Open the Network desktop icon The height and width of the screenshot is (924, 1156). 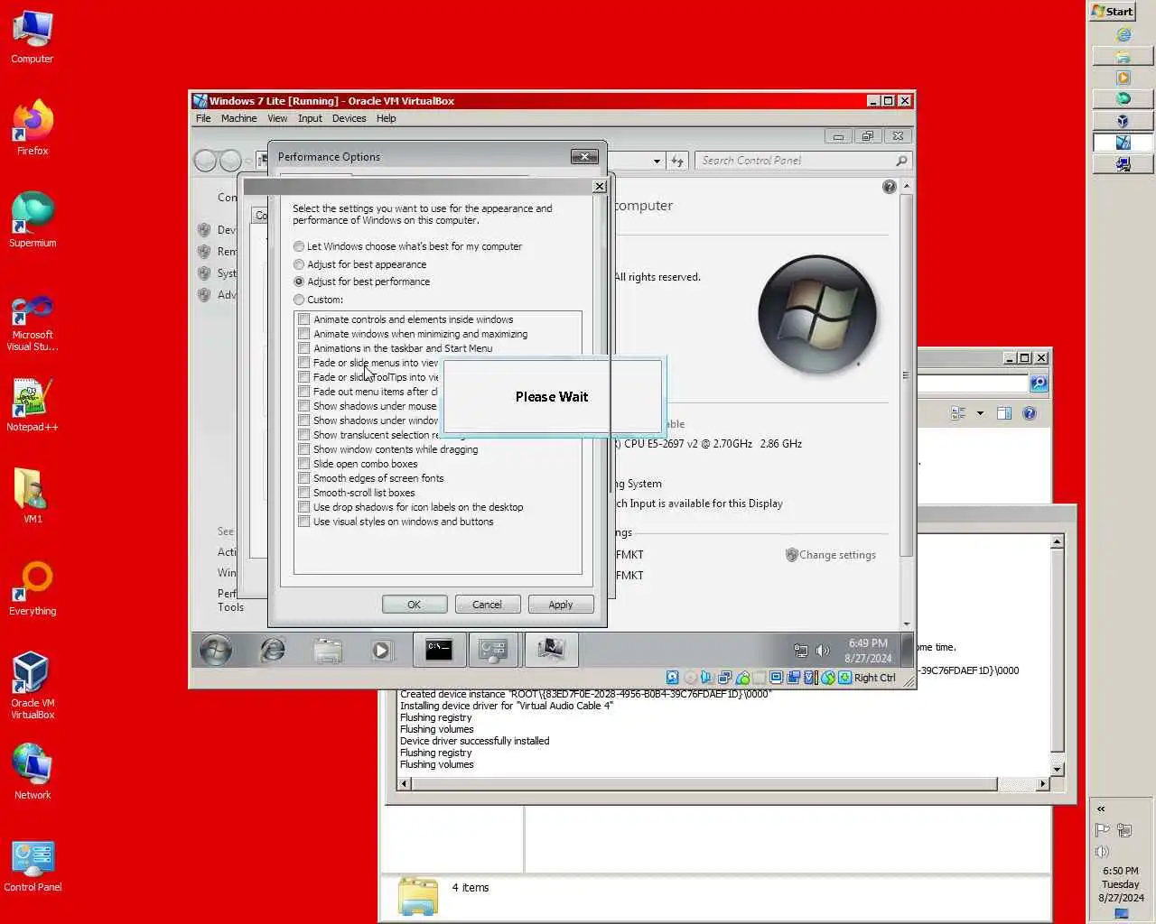point(33,772)
